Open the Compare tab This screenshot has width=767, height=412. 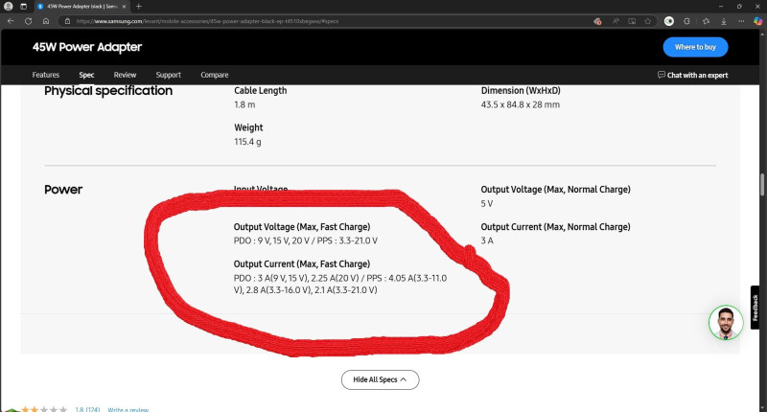(x=214, y=75)
